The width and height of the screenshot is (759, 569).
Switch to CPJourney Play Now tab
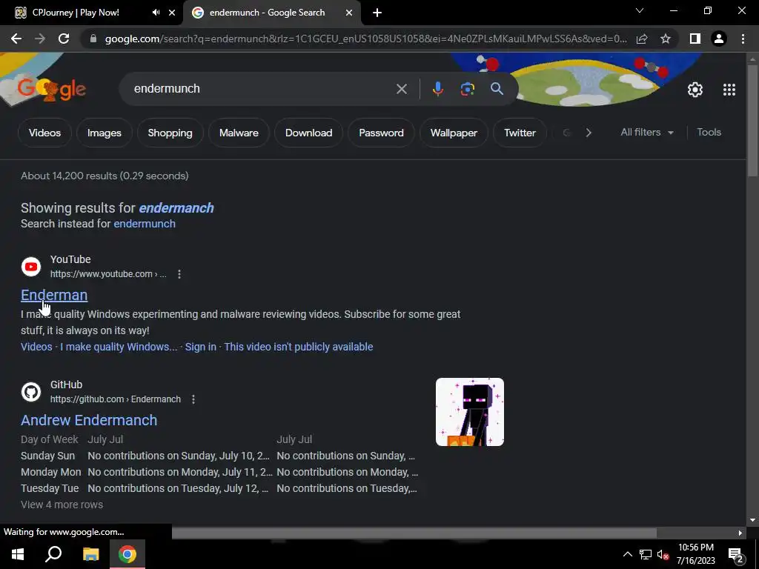[76, 13]
